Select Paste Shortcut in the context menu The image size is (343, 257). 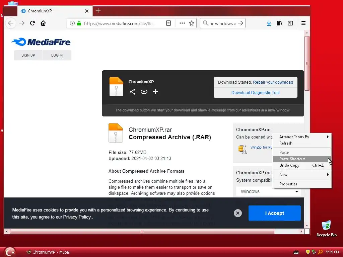(x=302, y=159)
